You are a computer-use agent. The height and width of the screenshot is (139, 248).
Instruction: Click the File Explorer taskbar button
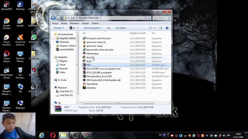[64, 136]
